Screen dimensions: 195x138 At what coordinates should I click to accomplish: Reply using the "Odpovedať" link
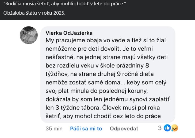point(124,129)
